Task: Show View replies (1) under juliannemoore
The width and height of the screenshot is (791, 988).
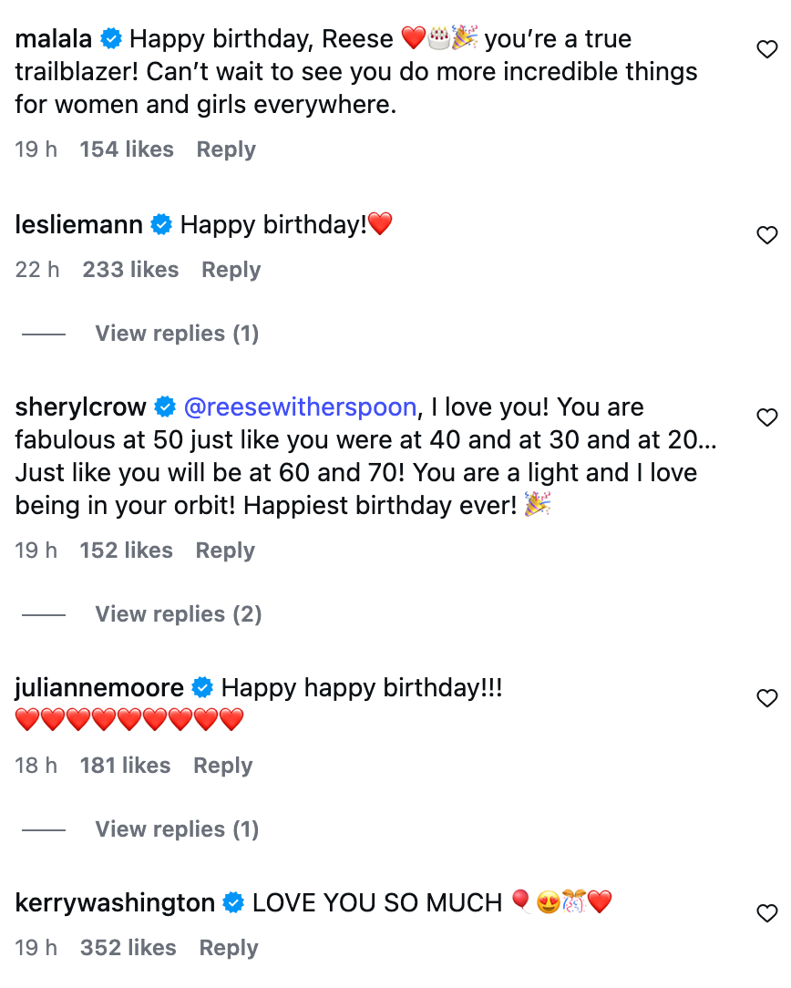Action: (x=177, y=829)
